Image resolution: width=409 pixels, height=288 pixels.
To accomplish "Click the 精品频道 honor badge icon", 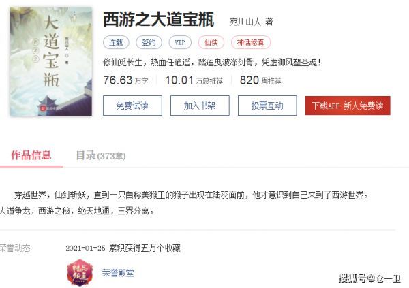I will pyautogui.click(x=80, y=272).
